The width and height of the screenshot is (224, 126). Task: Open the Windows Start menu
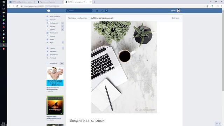coord(3,2)
